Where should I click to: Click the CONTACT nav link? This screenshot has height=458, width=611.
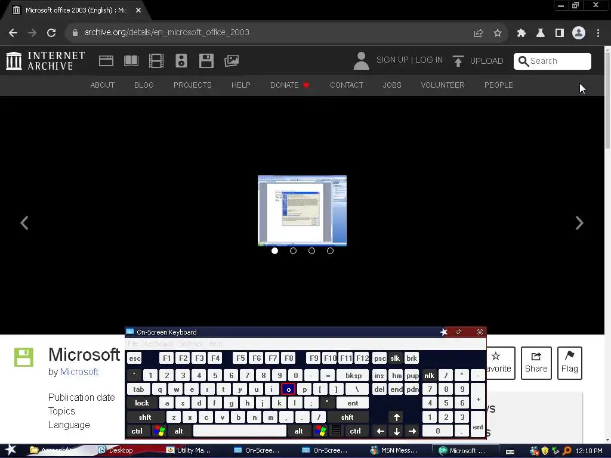[347, 85]
